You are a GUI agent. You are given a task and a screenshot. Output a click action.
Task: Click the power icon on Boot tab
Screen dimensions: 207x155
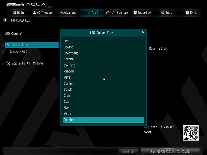[163, 13]
